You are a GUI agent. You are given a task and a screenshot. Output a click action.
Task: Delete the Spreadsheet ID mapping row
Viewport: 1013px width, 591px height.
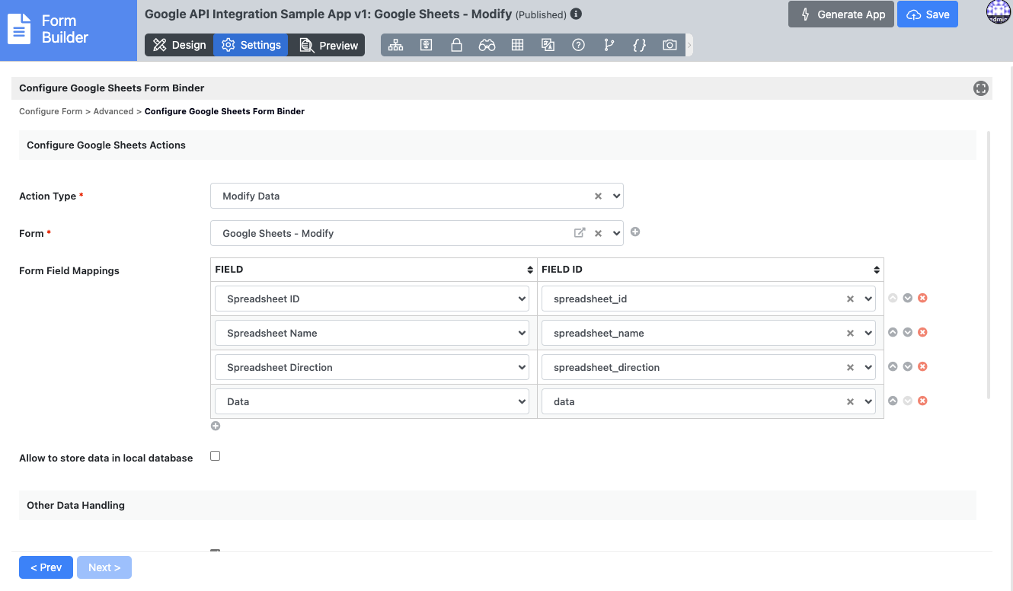point(922,298)
